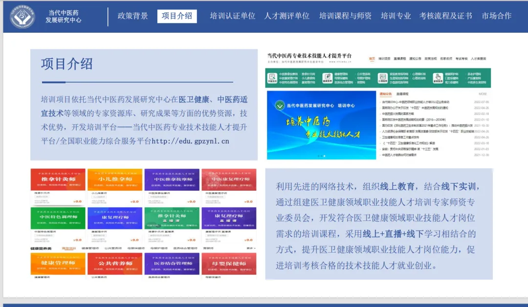Open the 培训课程与师资 tab
This screenshot has height=307, width=528.
pos(346,16)
